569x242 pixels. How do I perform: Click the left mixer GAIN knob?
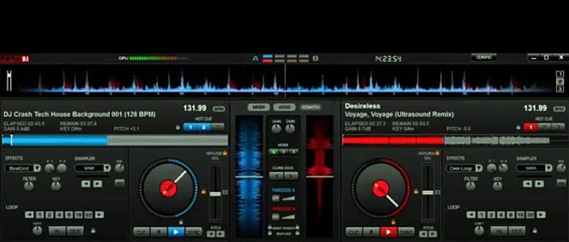pos(277,128)
